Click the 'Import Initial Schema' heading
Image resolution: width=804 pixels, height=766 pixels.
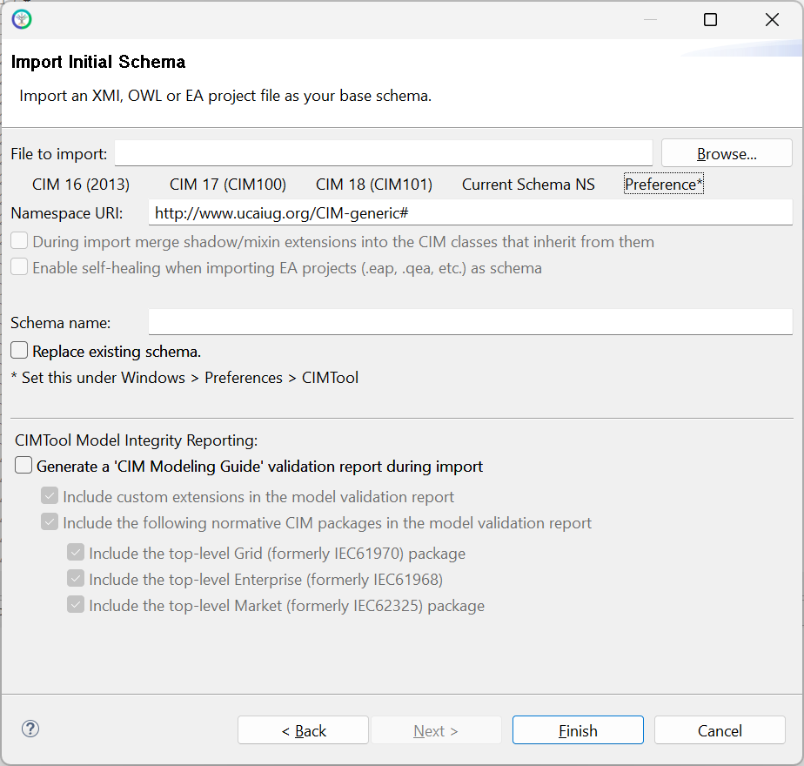click(98, 62)
